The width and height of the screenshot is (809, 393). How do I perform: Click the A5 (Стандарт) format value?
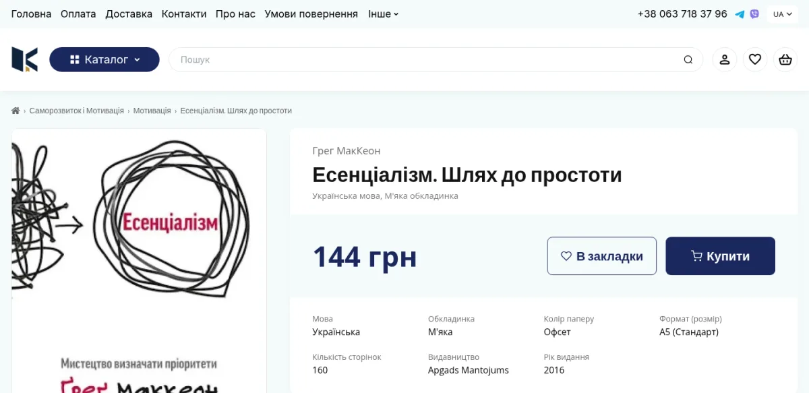point(689,332)
